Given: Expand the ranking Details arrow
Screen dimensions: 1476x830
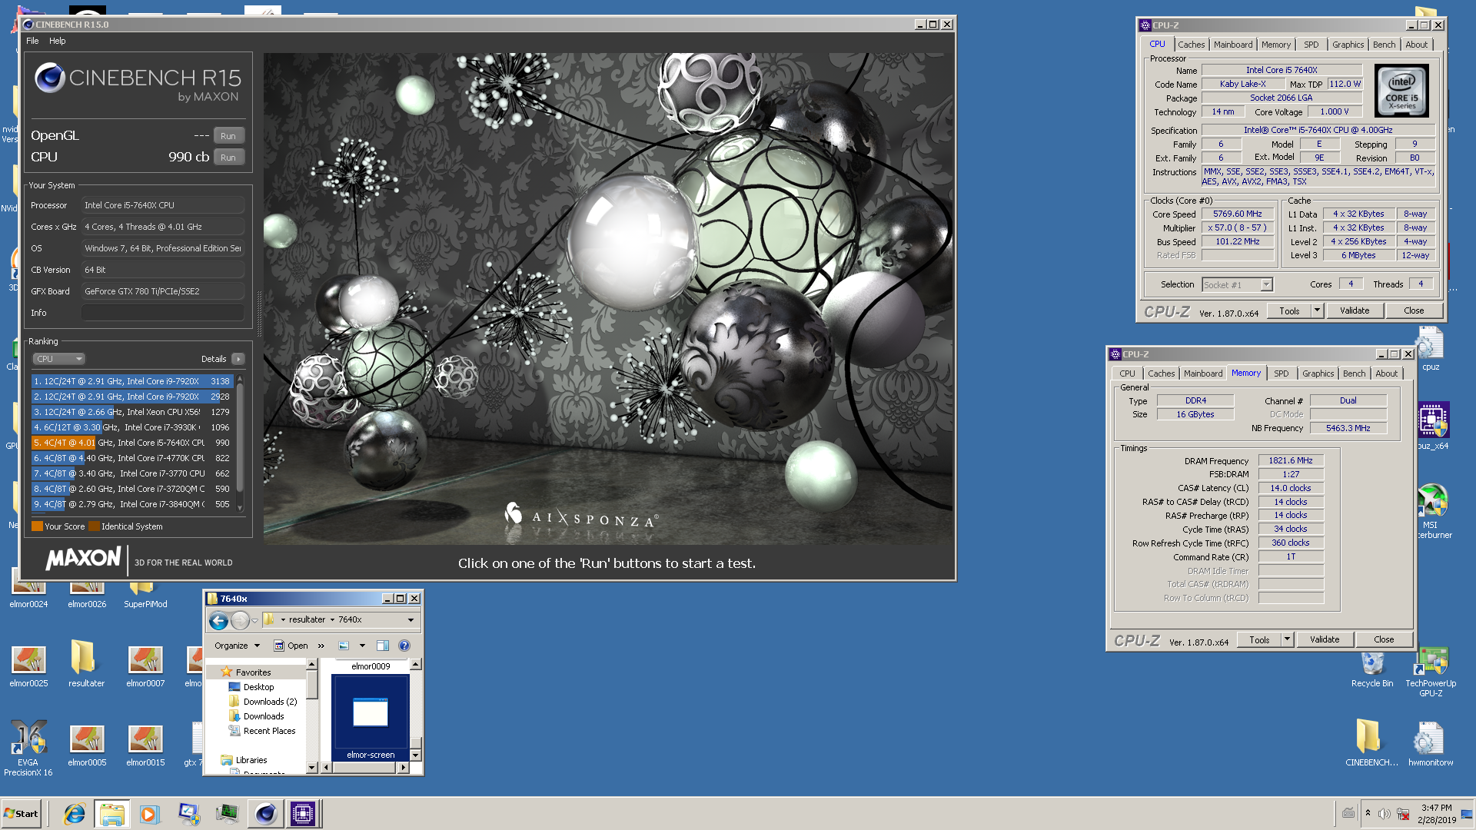Looking at the screenshot, I should pos(238,359).
